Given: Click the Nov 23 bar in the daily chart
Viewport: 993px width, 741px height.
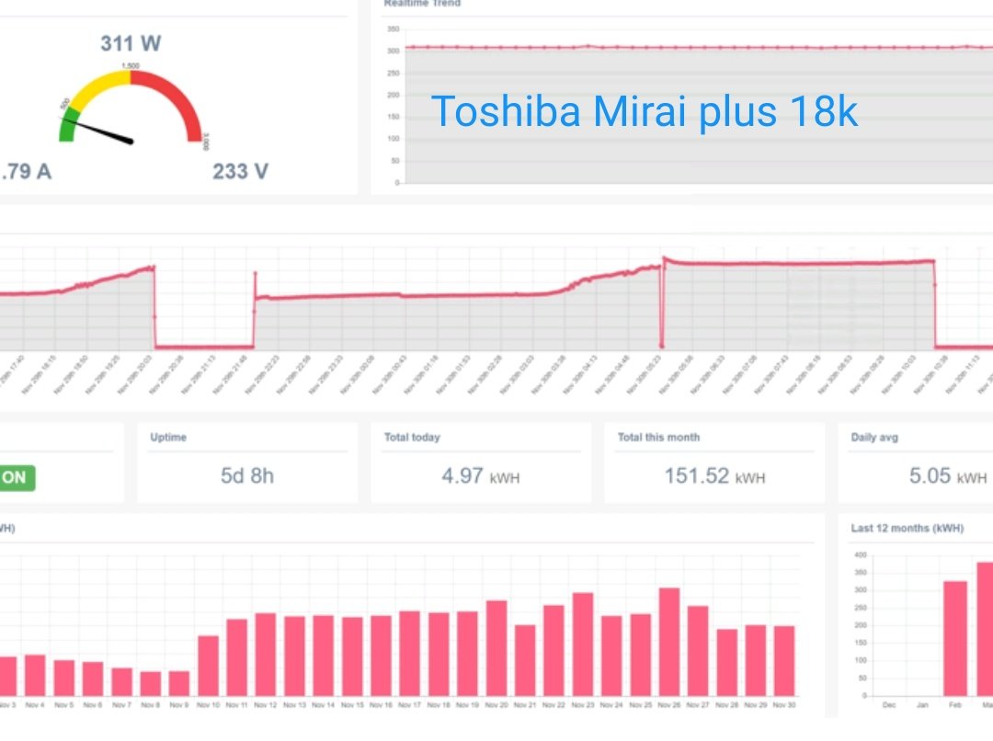Looking at the screenshot, I should click(583, 644).
